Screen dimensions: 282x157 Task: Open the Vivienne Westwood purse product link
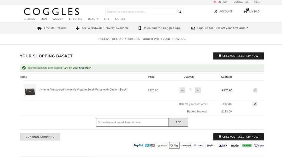(x=83, y=90)
